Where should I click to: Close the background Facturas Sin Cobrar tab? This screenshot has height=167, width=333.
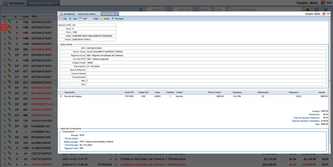tap(56, 3)
